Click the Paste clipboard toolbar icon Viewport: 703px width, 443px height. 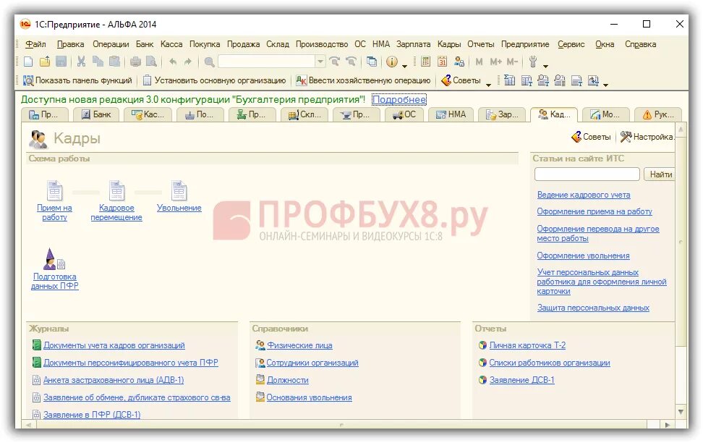pos(115,62)
